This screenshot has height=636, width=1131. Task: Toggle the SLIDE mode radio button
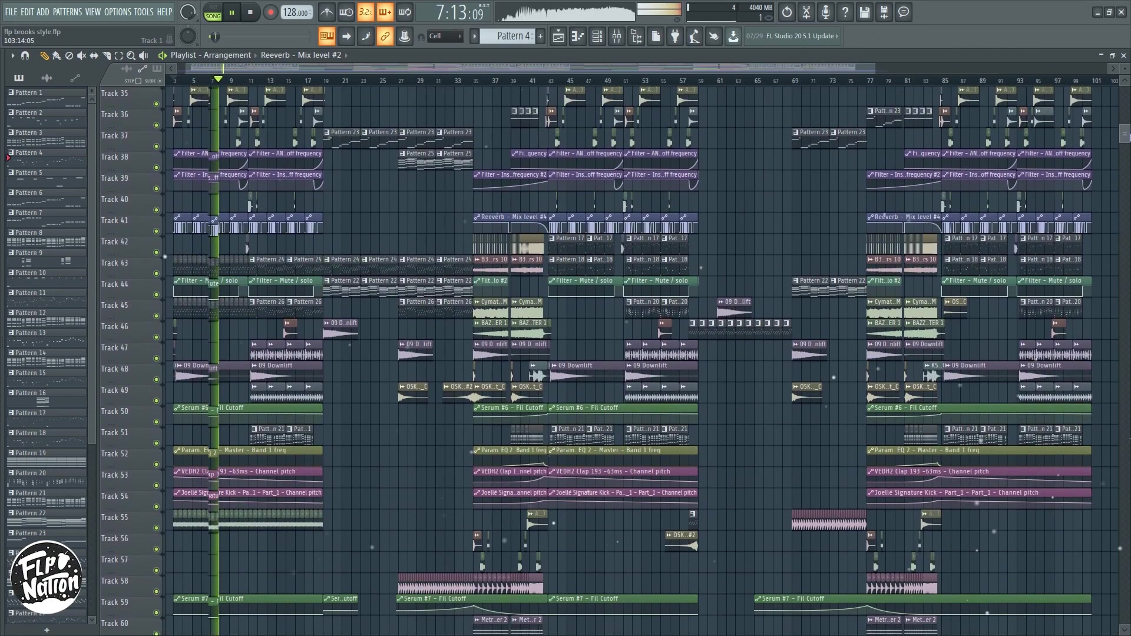click(160, 81)
